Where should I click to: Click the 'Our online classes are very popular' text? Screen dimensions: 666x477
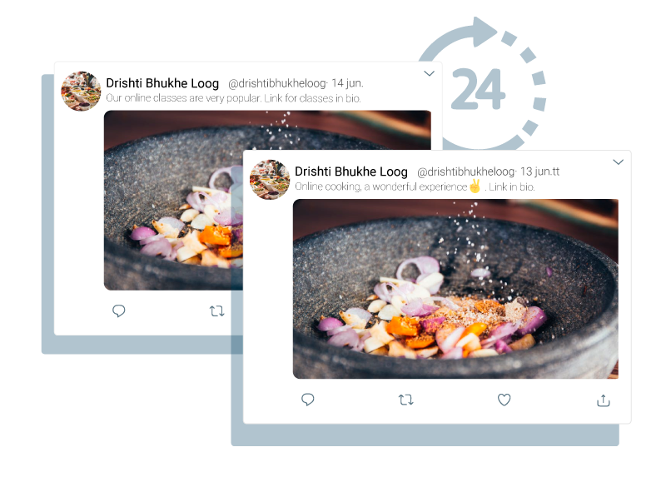pos(183,98)
